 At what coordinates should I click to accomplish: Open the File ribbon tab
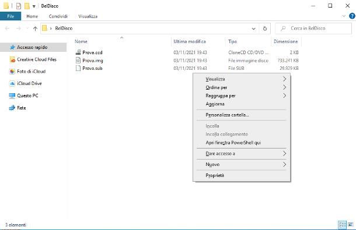(x=11, y=16)
